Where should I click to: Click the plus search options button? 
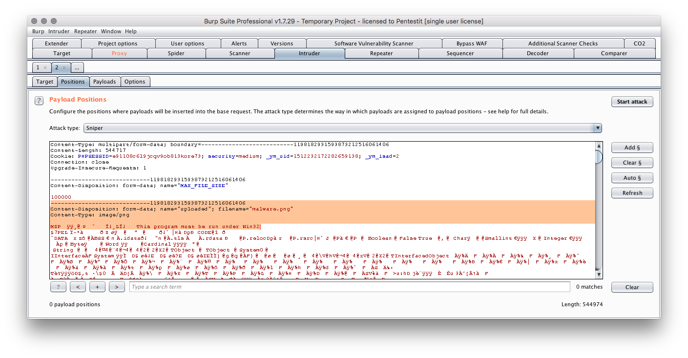click(97, 287)
